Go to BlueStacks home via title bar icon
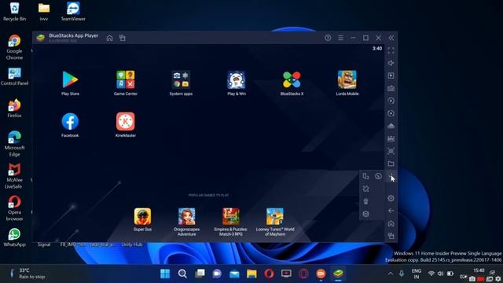This screenshot has width=503, height=283. (110, 39)
